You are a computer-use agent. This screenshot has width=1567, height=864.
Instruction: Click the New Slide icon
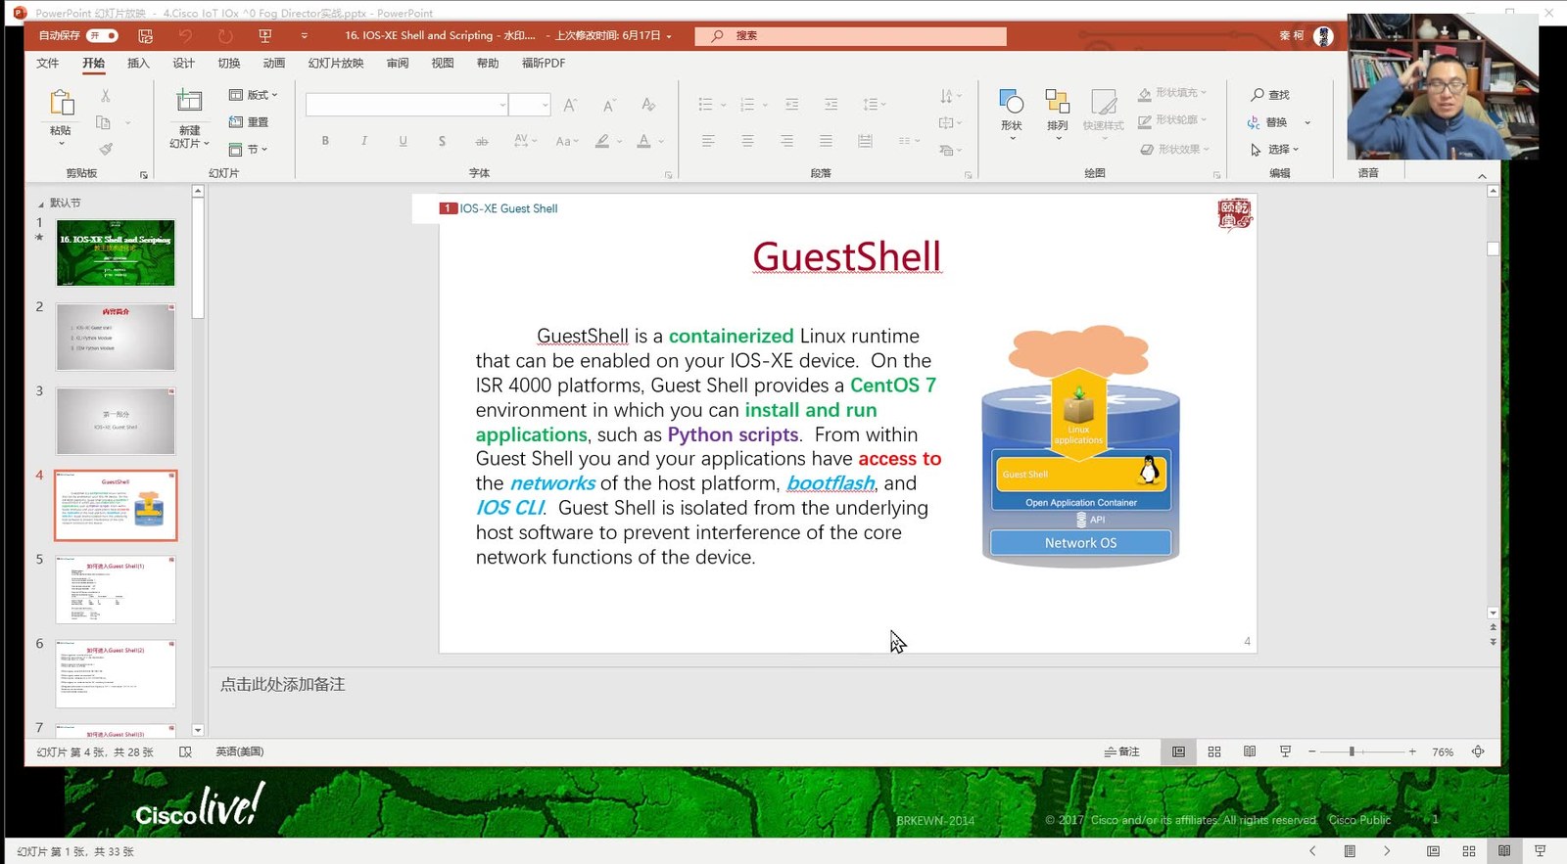[189, 100]
